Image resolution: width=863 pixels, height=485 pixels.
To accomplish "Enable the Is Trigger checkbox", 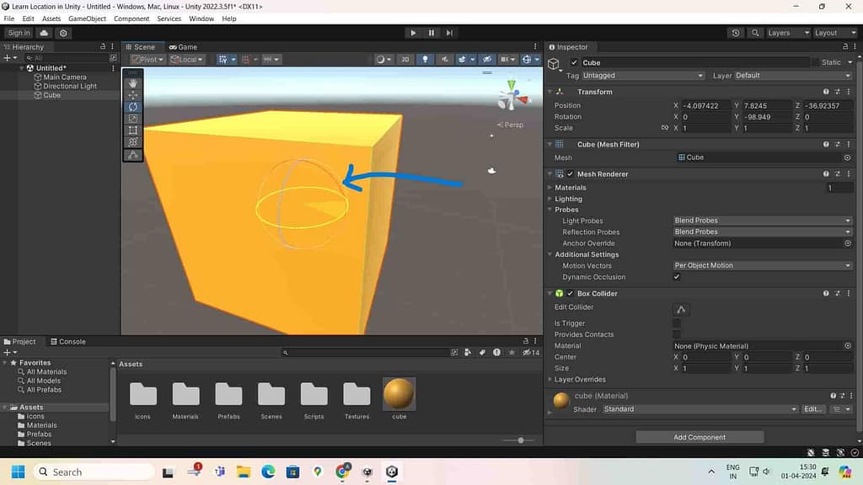I will tap(677, 322).
